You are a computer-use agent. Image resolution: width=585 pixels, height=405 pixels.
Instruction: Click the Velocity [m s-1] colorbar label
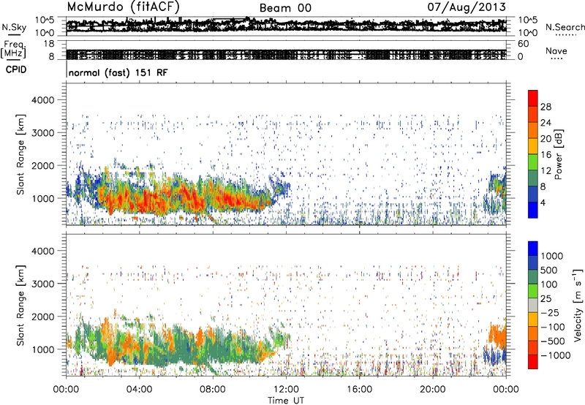[x=578, y=304]
